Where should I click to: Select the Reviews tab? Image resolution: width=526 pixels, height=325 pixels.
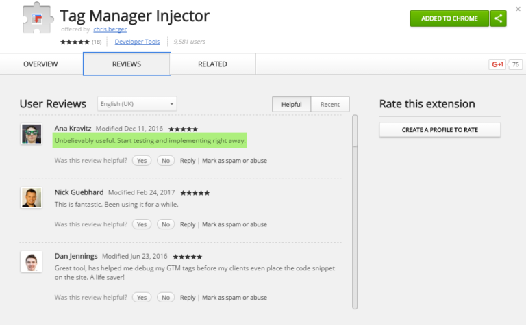pyautogui.click(x=127, y=64)
